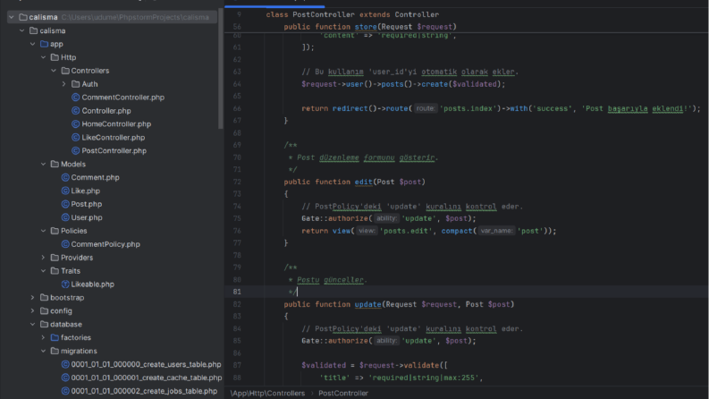Click the Models folder icon
The image size is (709, 399).
[55, 165]
